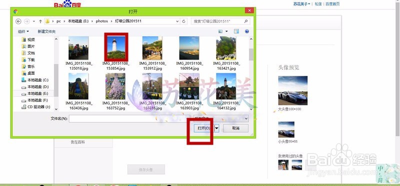This screenshot has height=186, width=400.
Task: Choose second previously used car avatar
Action: 297,165
